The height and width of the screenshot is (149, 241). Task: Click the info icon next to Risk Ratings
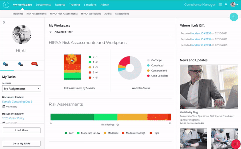point(117,125)
